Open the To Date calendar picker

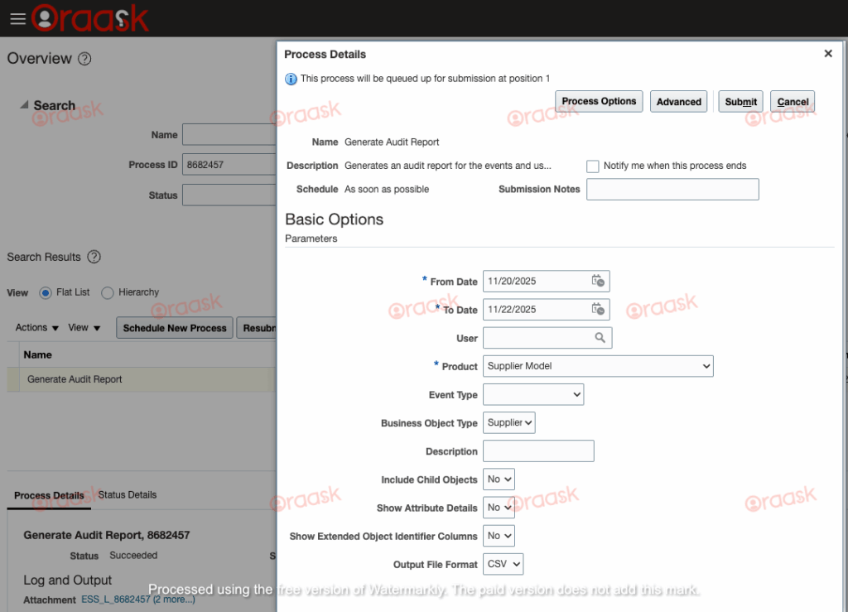click(598, 309)
